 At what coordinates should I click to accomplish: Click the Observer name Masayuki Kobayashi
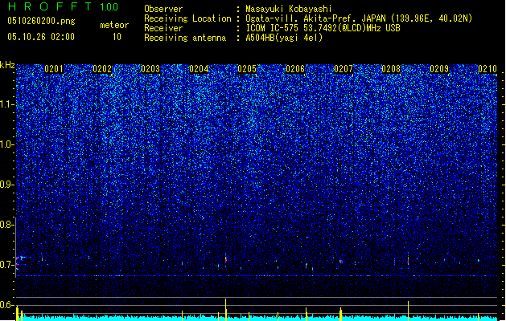click(289, 9)
